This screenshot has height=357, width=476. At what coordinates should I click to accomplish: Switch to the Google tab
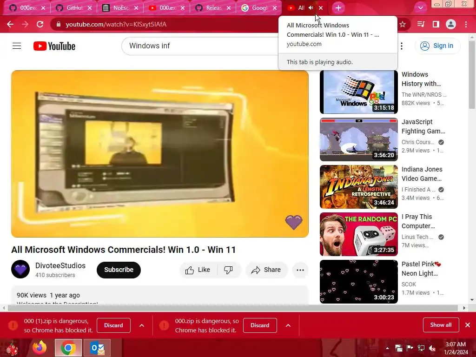click(x=259, y=8)
